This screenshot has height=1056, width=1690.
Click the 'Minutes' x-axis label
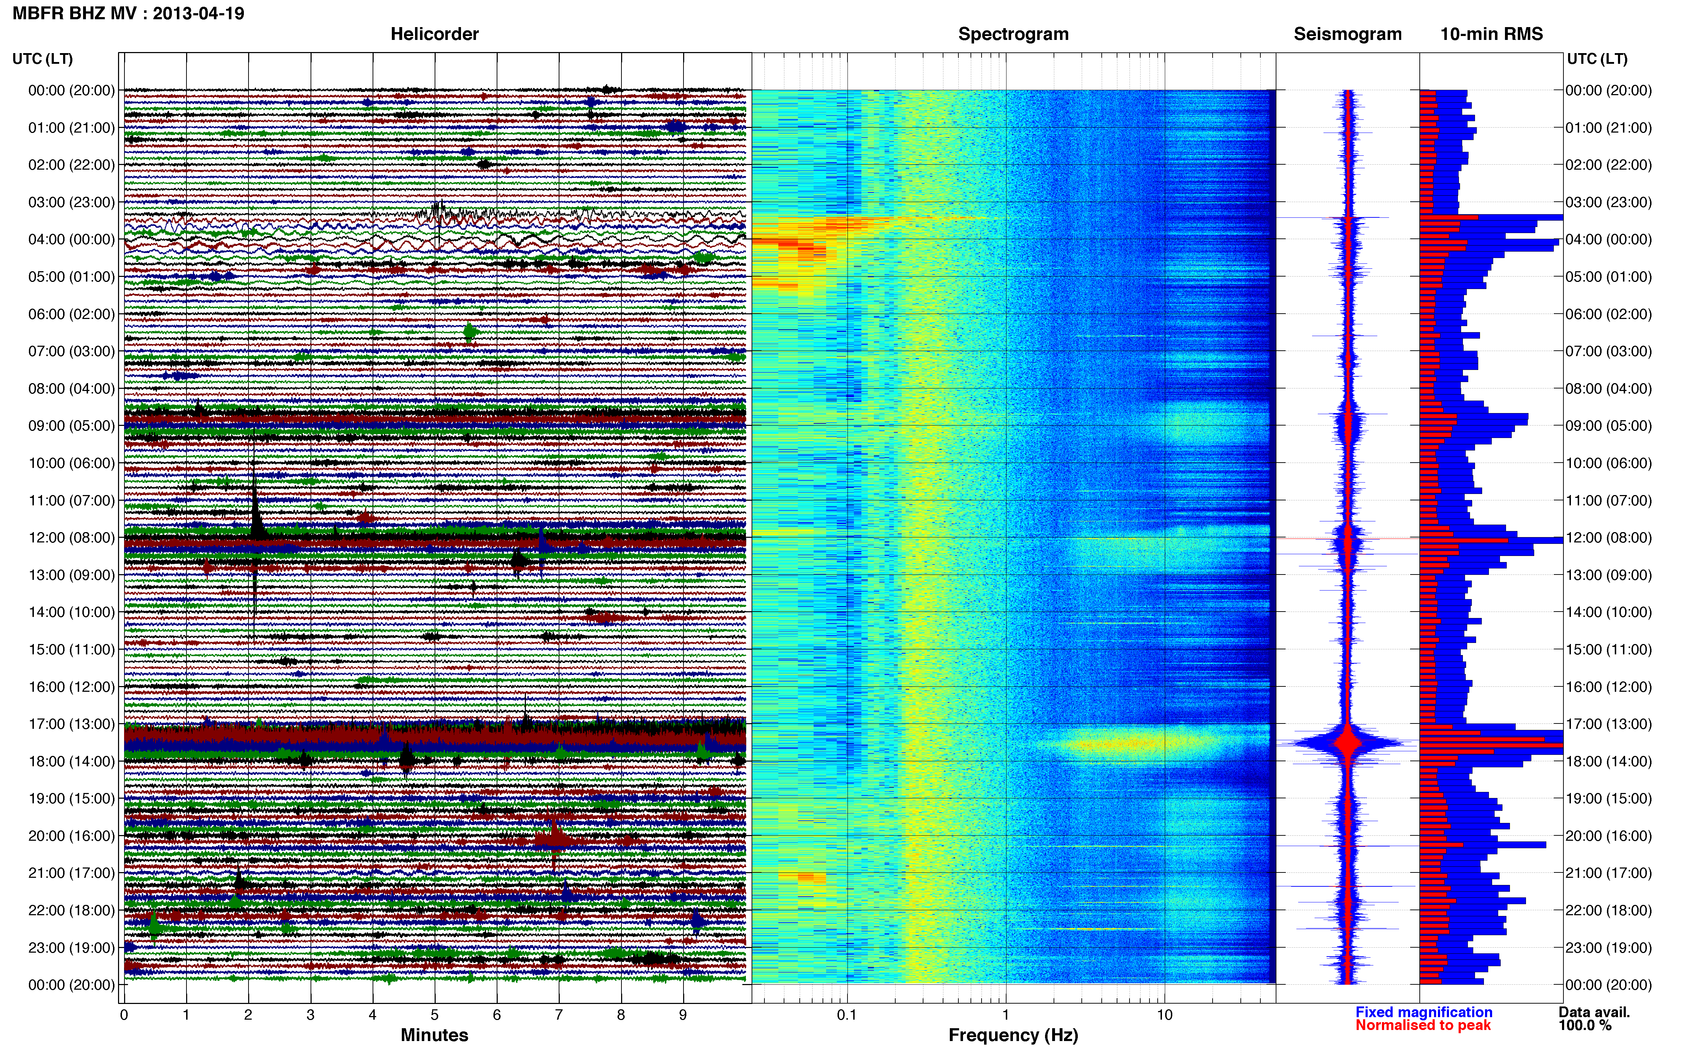pyautogui.click(x=434, y=1034)
